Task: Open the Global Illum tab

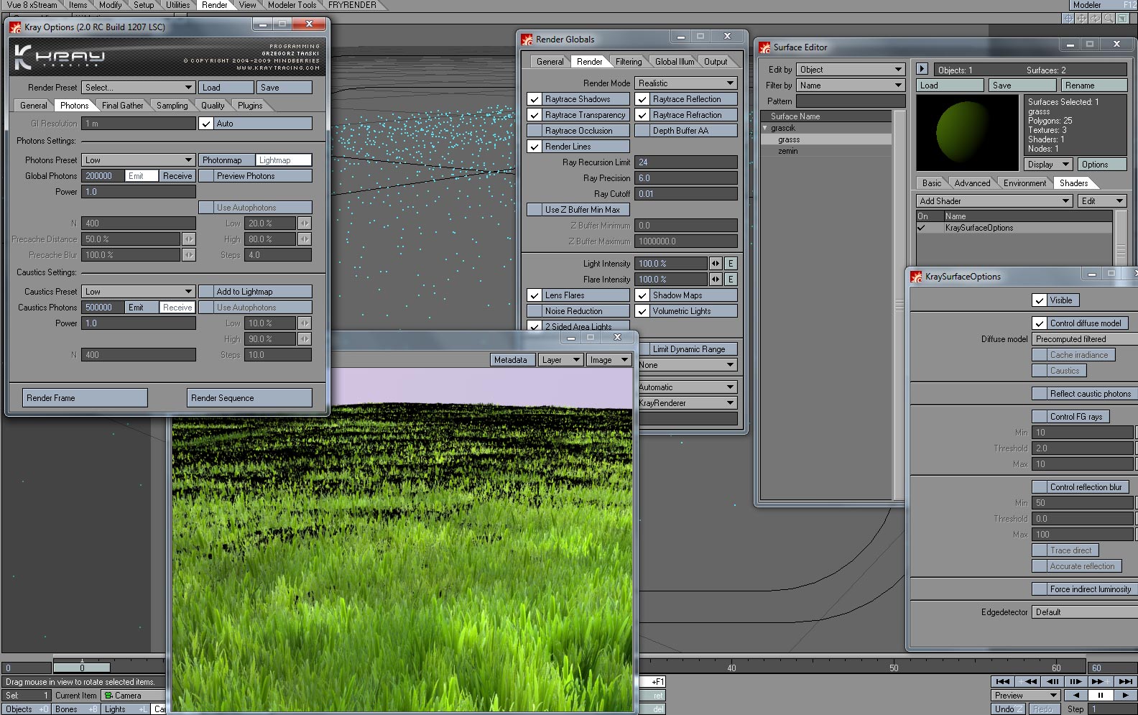Action: coord(674,62)
